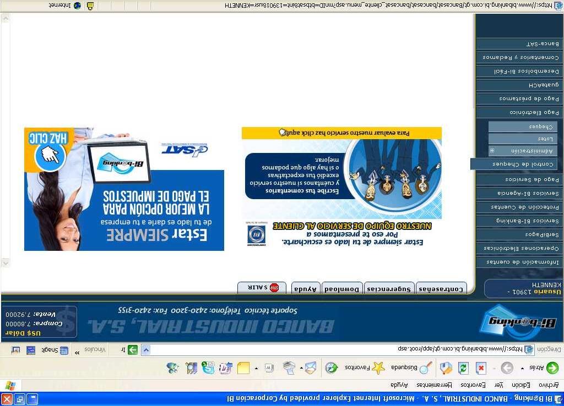
Task: Click the green Refresh page icon
Action: tap(463, 368)
